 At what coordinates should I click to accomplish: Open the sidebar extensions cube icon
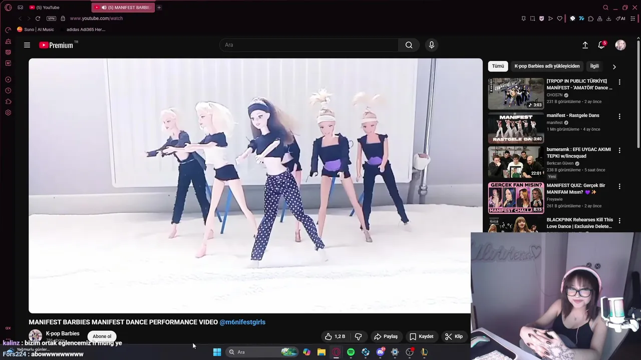(x=8, y=101)
